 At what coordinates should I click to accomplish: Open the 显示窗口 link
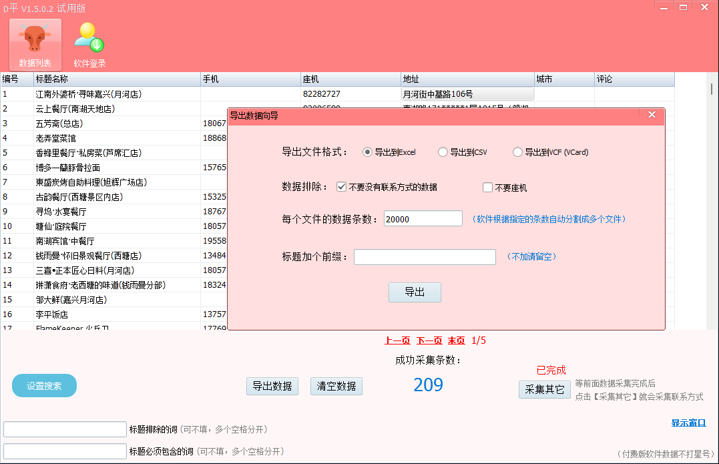pos(688,423)
